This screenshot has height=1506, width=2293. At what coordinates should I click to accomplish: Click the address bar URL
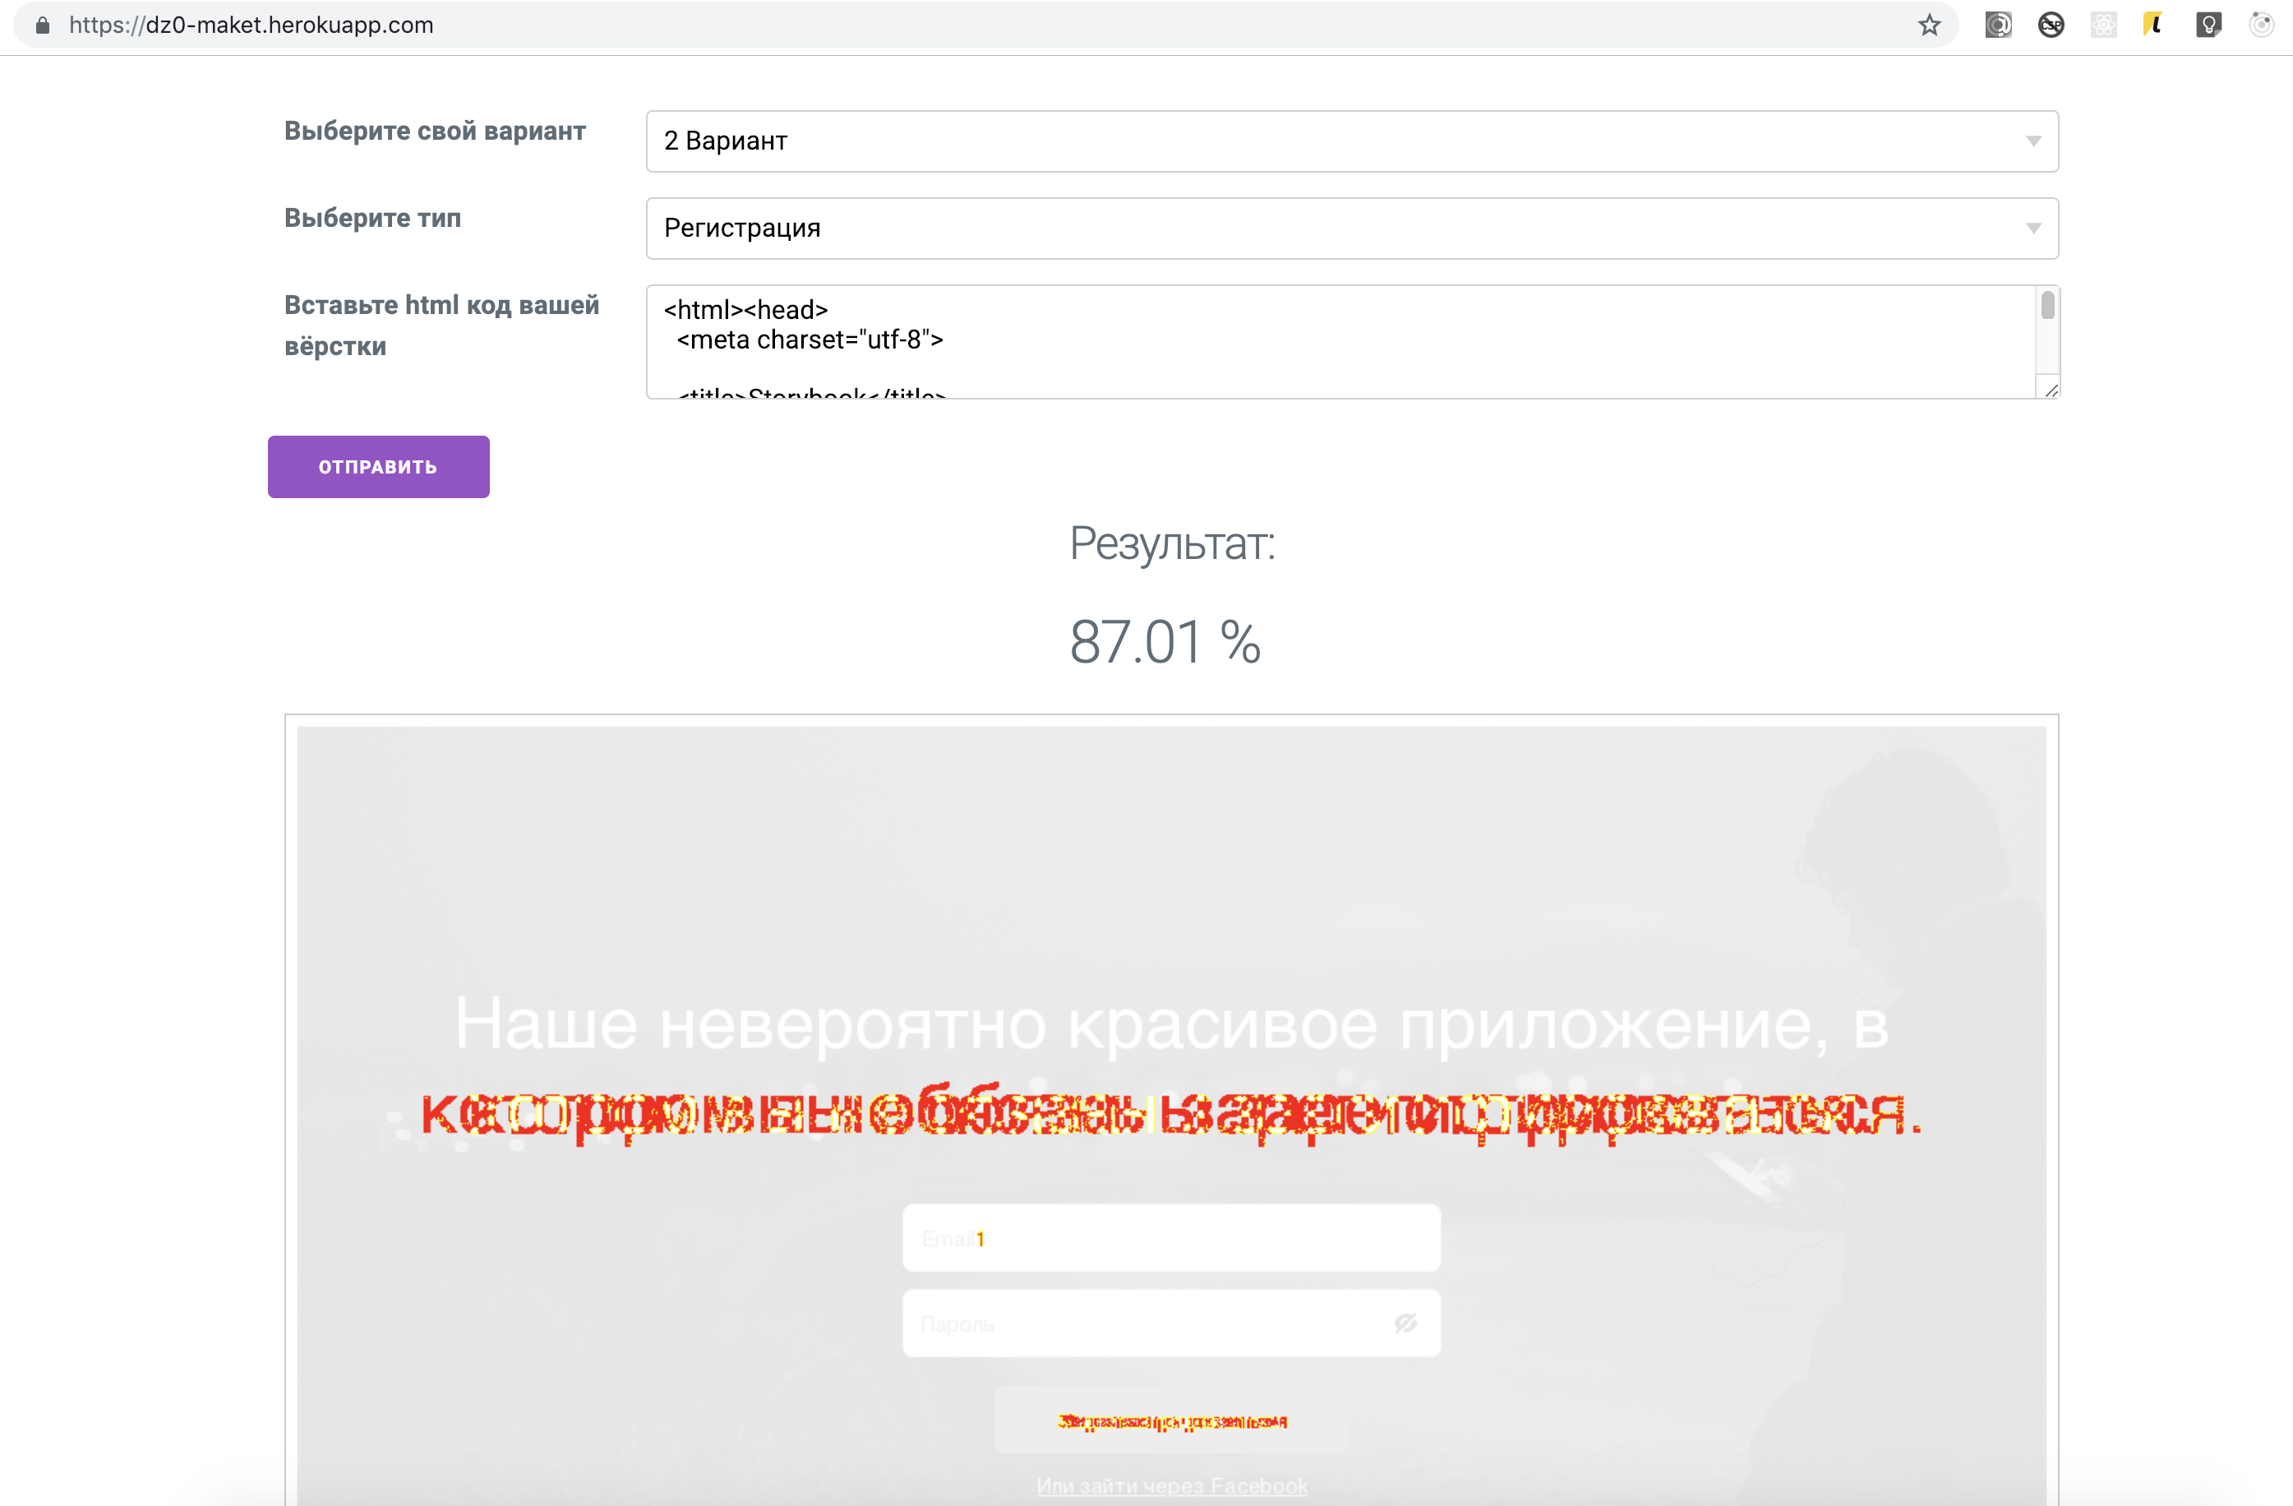tap(251, 25)
